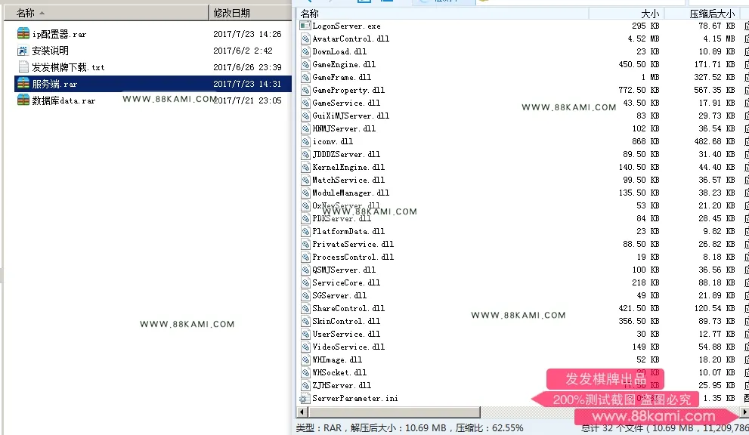Open the 安装说明 shortcut icon

[x=23, y=50]
